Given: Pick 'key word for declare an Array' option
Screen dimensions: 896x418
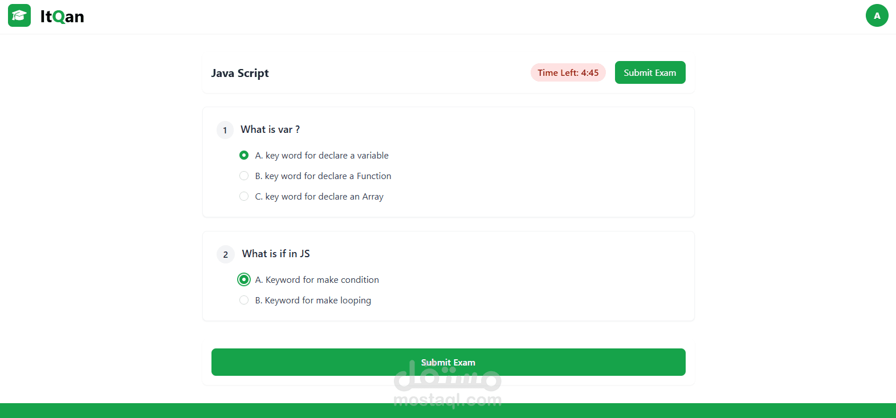Looking at the screenshot, I should point(244,196).
